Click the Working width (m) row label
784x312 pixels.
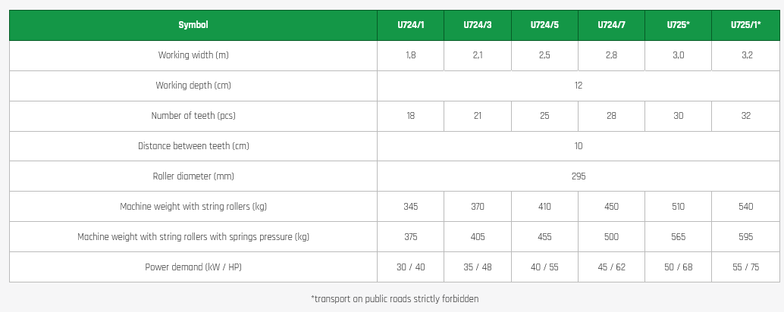click(193, 55)
